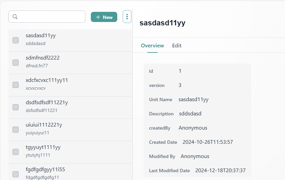Image resolution: width=285 pixels, height=180 pixels.
Task: Select the Overview tab
Action: coord(152,46)
